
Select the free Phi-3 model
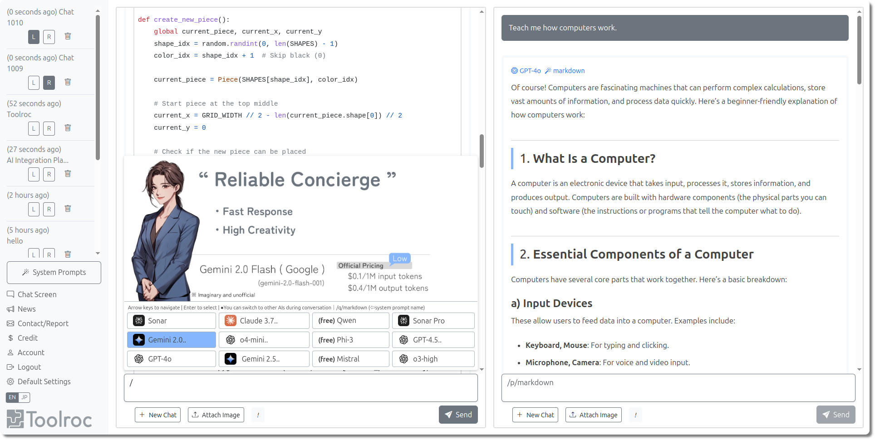point(351,340)
